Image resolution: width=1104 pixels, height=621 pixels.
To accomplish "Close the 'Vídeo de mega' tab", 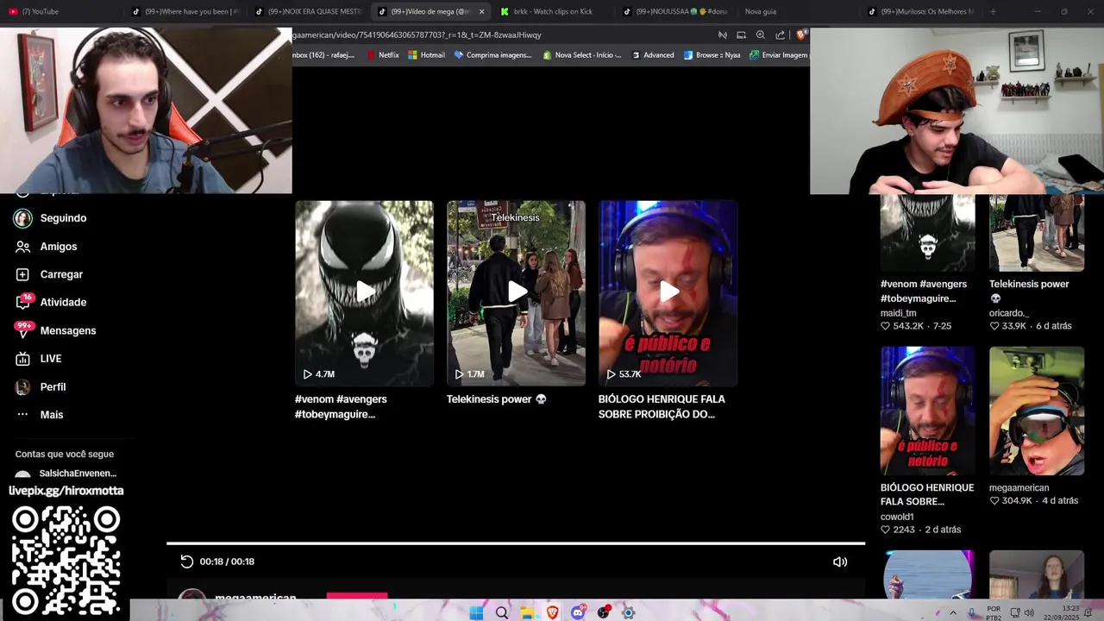I will pos(481,11).
